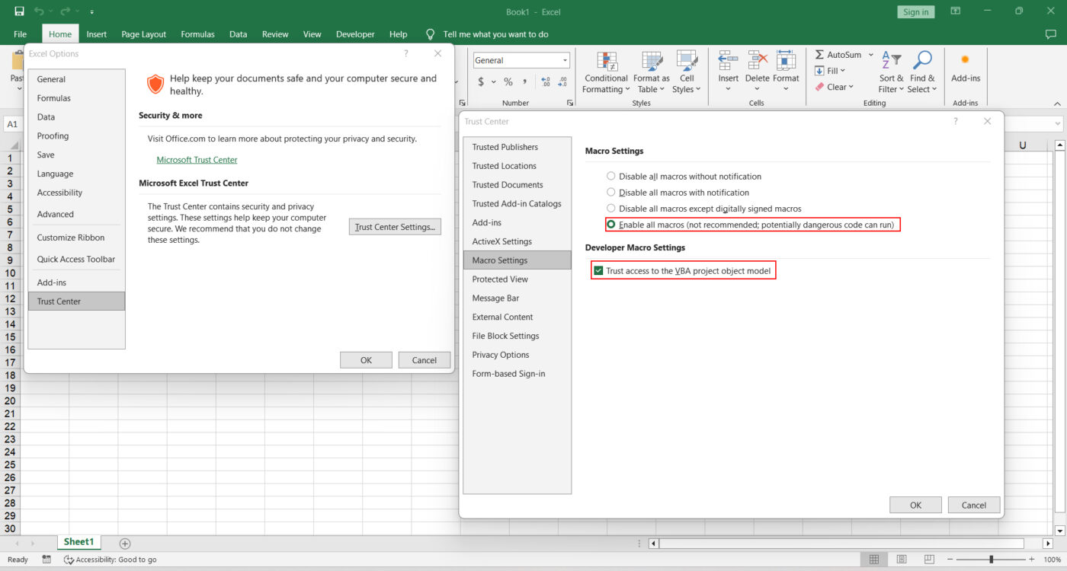Viewport: 1067px width, 571px height.
Task: Open the General number format dropdown
Action: point(564,60)
